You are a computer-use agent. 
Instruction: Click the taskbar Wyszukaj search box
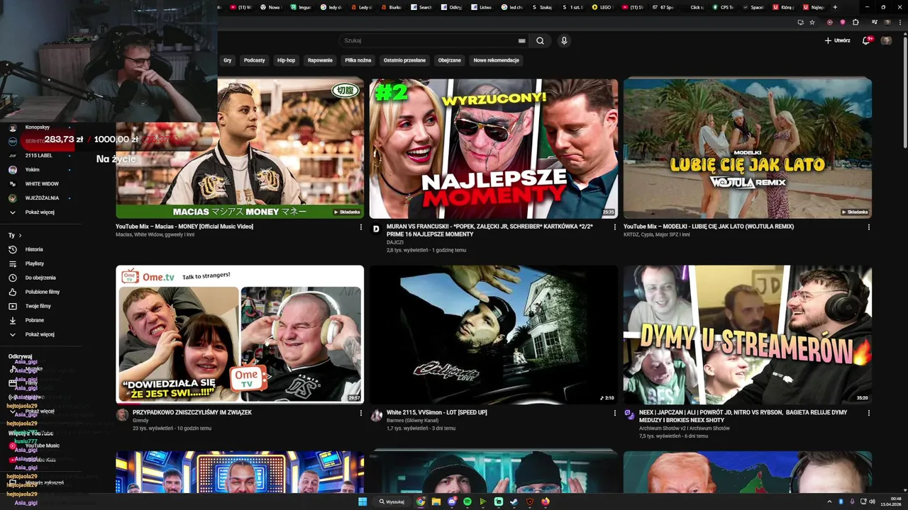tap(392, 501)
